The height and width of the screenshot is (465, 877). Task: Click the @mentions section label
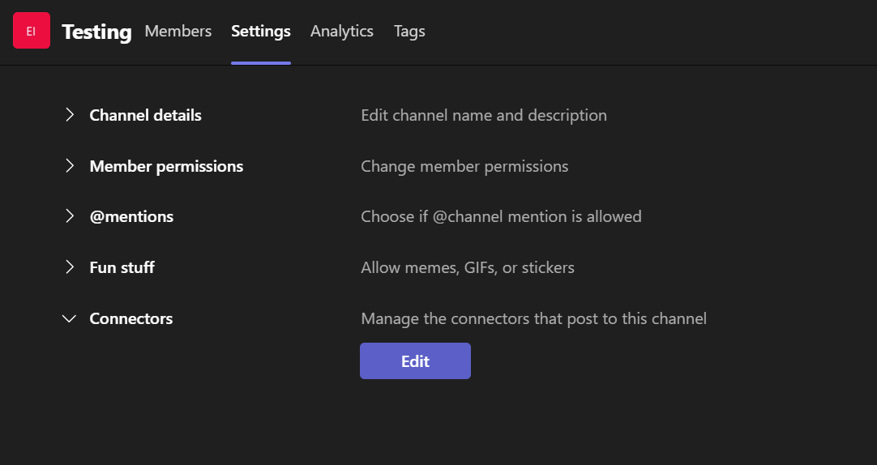131,216
